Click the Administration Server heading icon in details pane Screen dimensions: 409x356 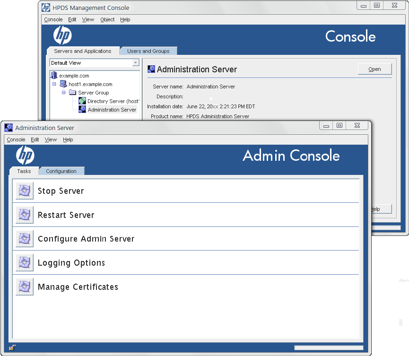151,69
